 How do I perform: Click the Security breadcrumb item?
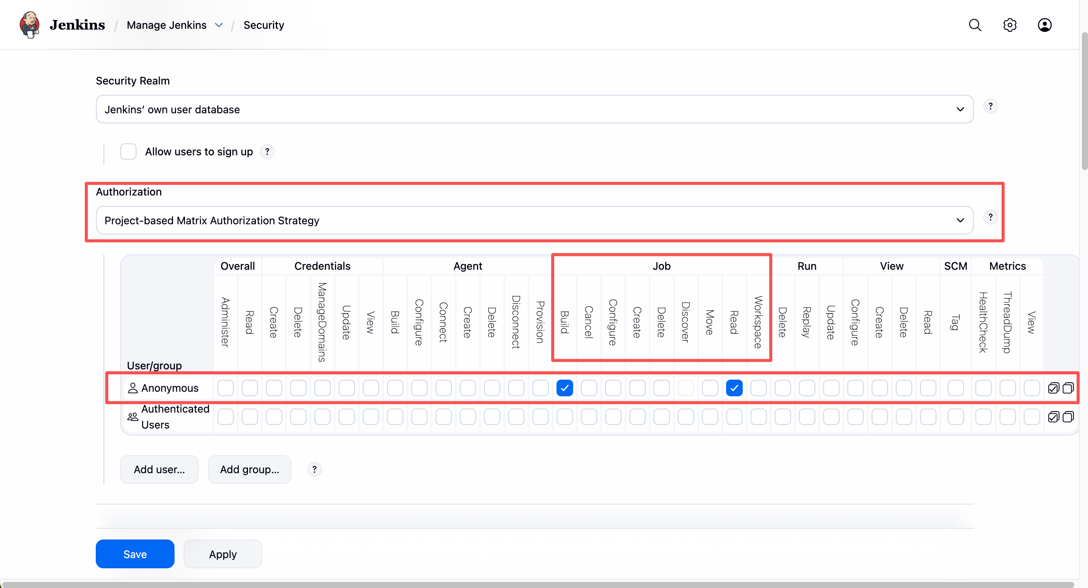(x=263, y=25)
